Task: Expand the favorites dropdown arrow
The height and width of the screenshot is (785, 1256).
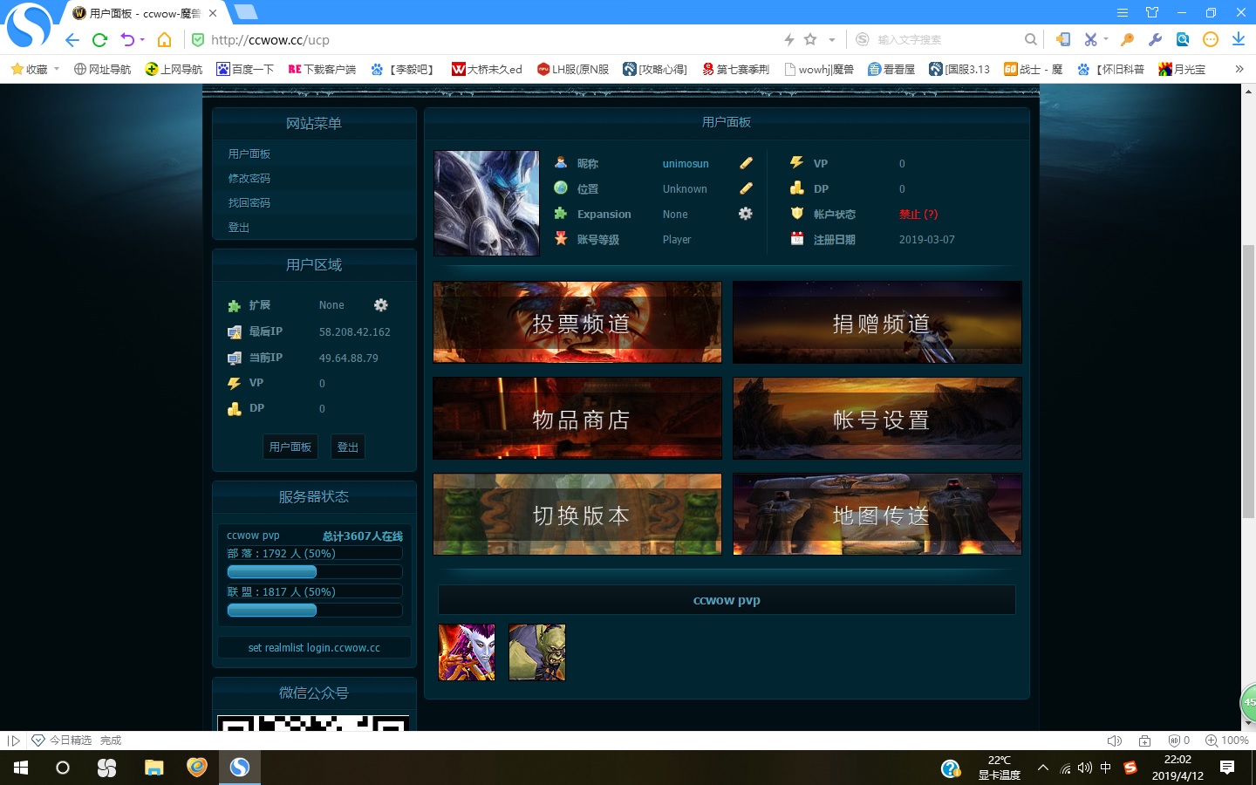Action: [x=57, y=69]
